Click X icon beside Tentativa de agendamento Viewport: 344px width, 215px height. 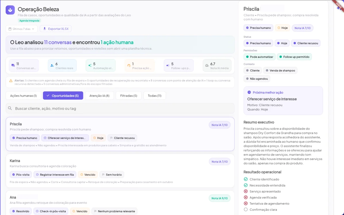click(246, 204)
